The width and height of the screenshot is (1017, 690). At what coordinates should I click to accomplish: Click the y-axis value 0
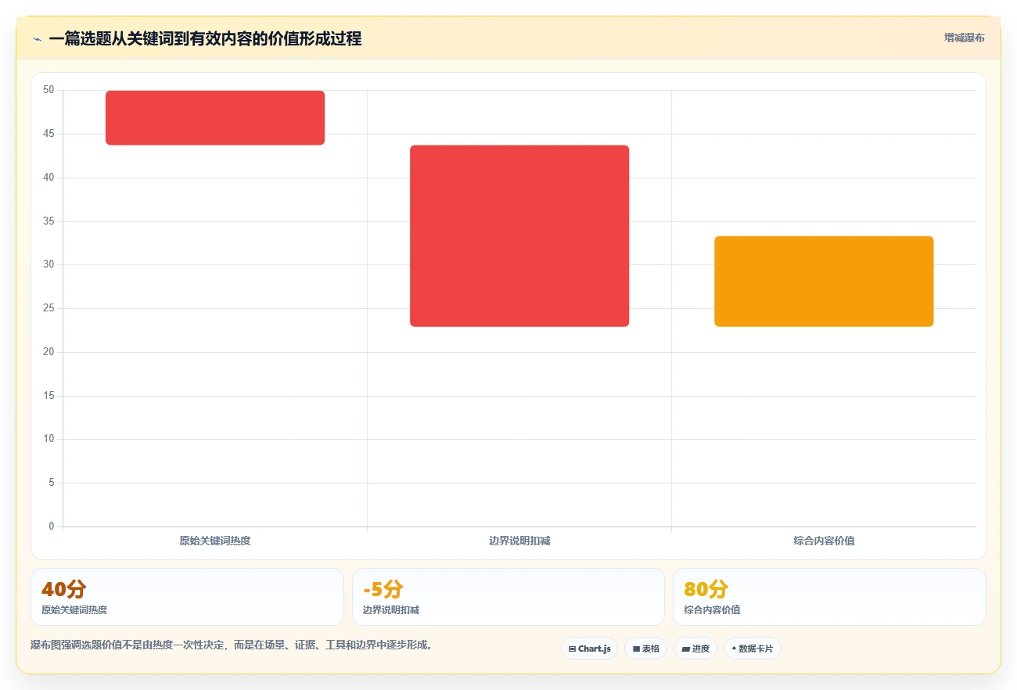(x=52, y=526)
